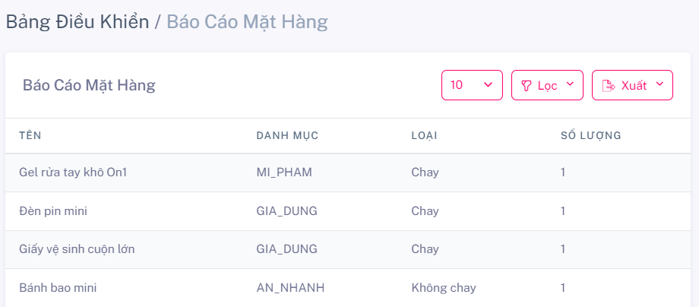Go to Bảng Điều Khiển breadcrumb
Image resolution: width=699 pixels, height=307 pixels.
(77, 22)
